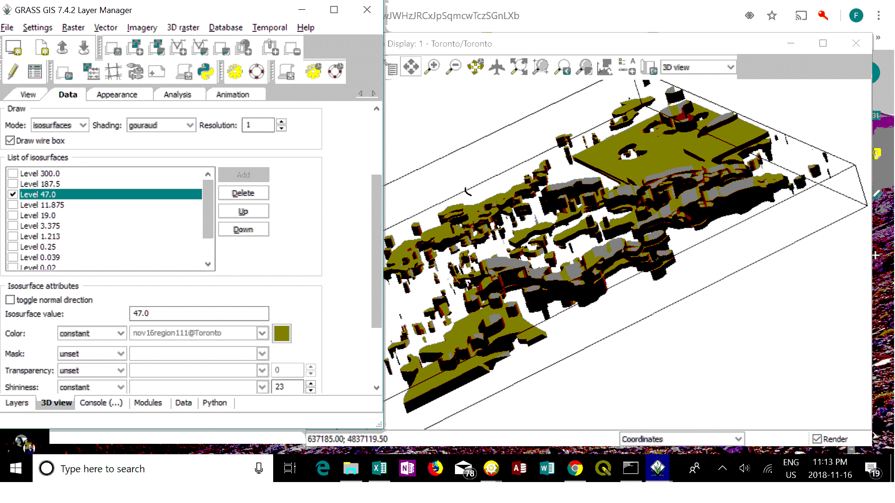
Task: Open Chrome from the taskbar
Action: click(575, 468)
